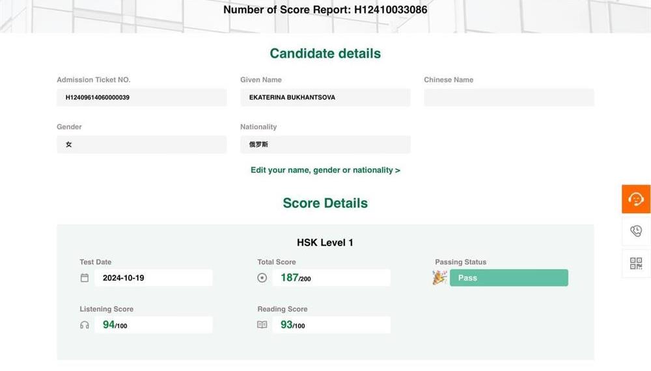The height and width of the screenshot is (371, 651).
Task: Click the Candidate details heading
Action: (x=325, y=53)
